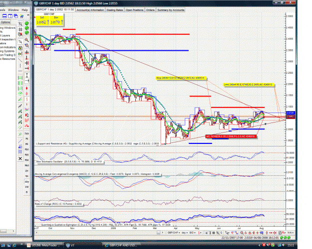Open MetaTrader taskbar button

tap(45, 245)
